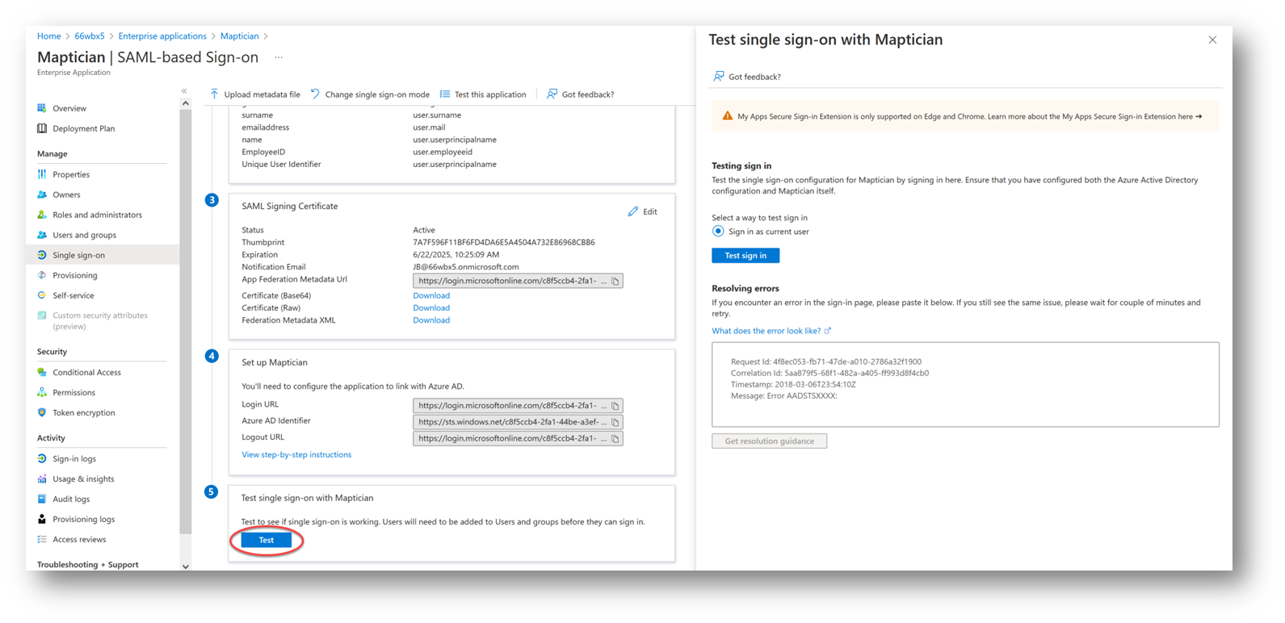
Task: Click the Overview sidebar icon
Action: coord(42,108)
